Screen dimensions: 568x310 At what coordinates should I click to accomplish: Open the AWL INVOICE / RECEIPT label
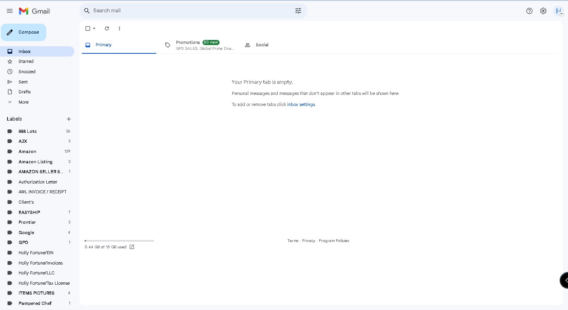[37, 192]
